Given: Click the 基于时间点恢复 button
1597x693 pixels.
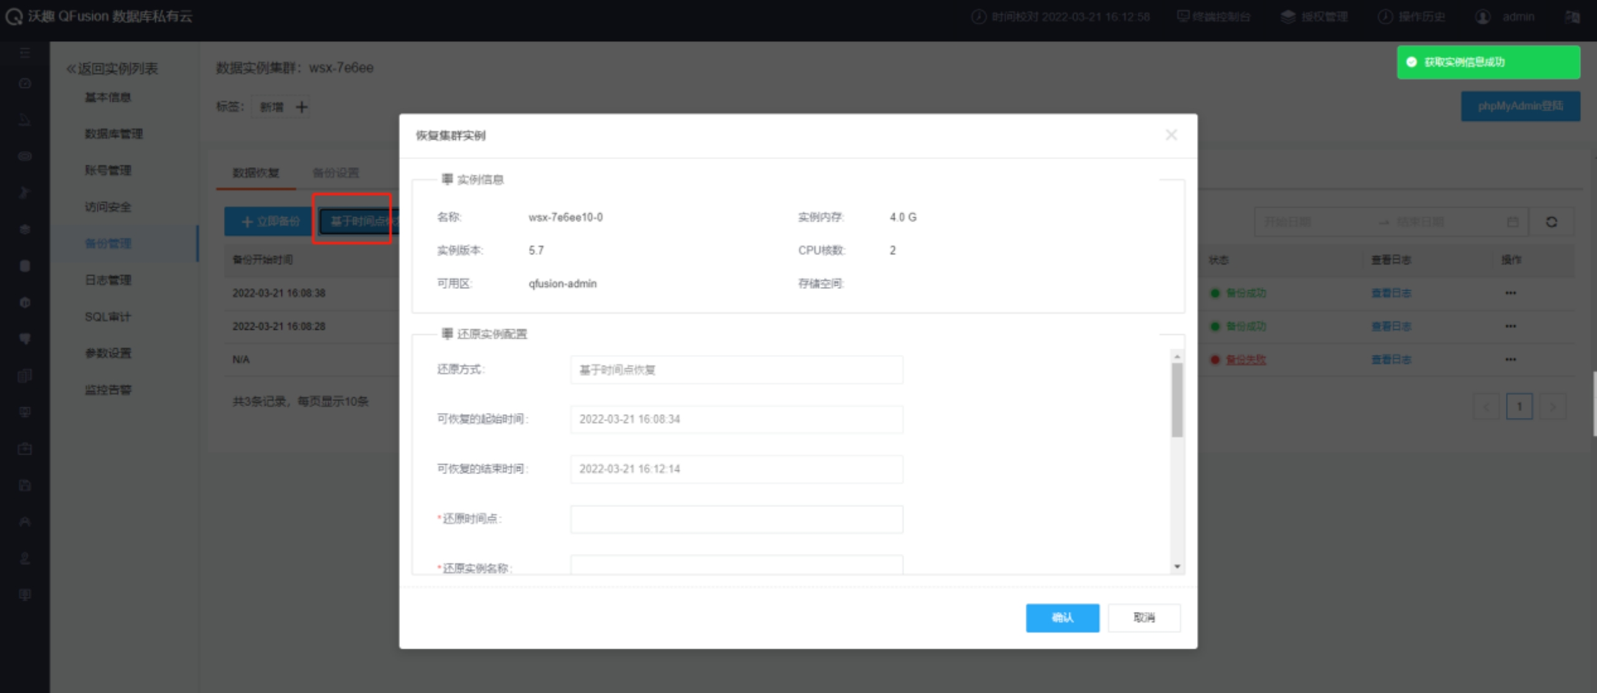Looking at the screenshot, I should coord(359,221).
